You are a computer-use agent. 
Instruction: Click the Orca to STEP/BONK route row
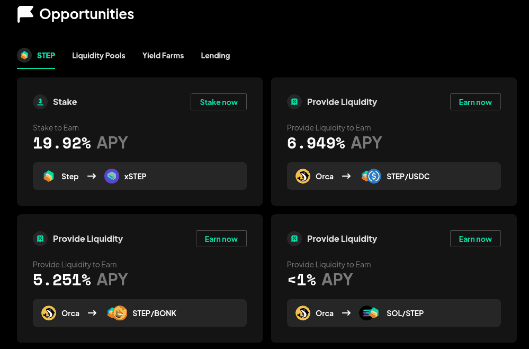[x=140, y=313]
